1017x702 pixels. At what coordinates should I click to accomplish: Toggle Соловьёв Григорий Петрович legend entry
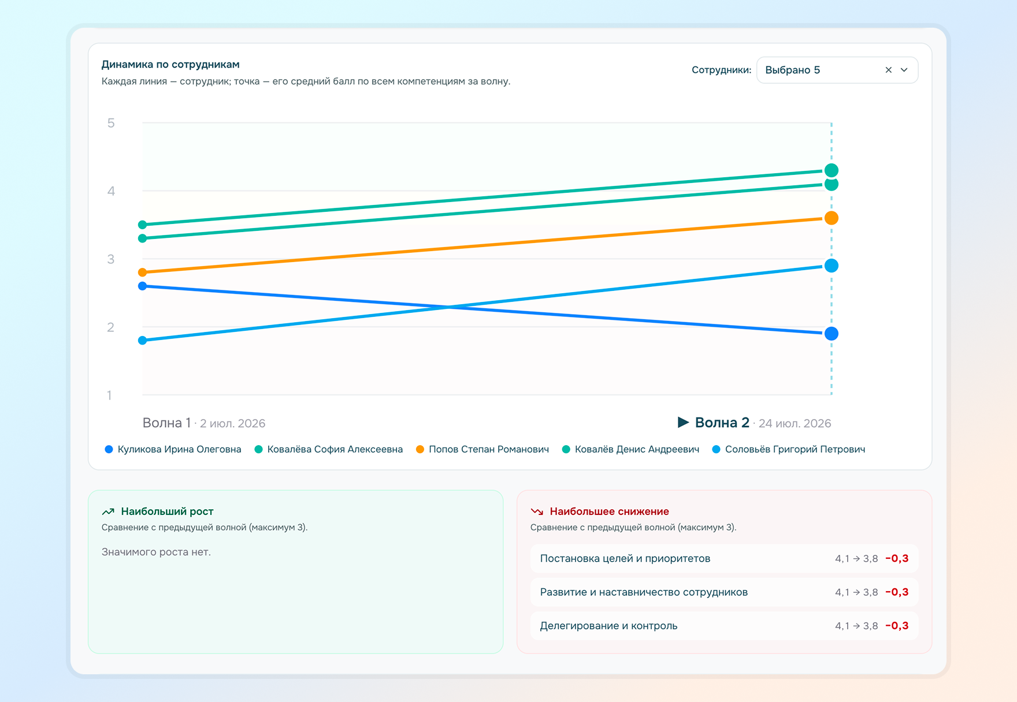tap(789, 449)
